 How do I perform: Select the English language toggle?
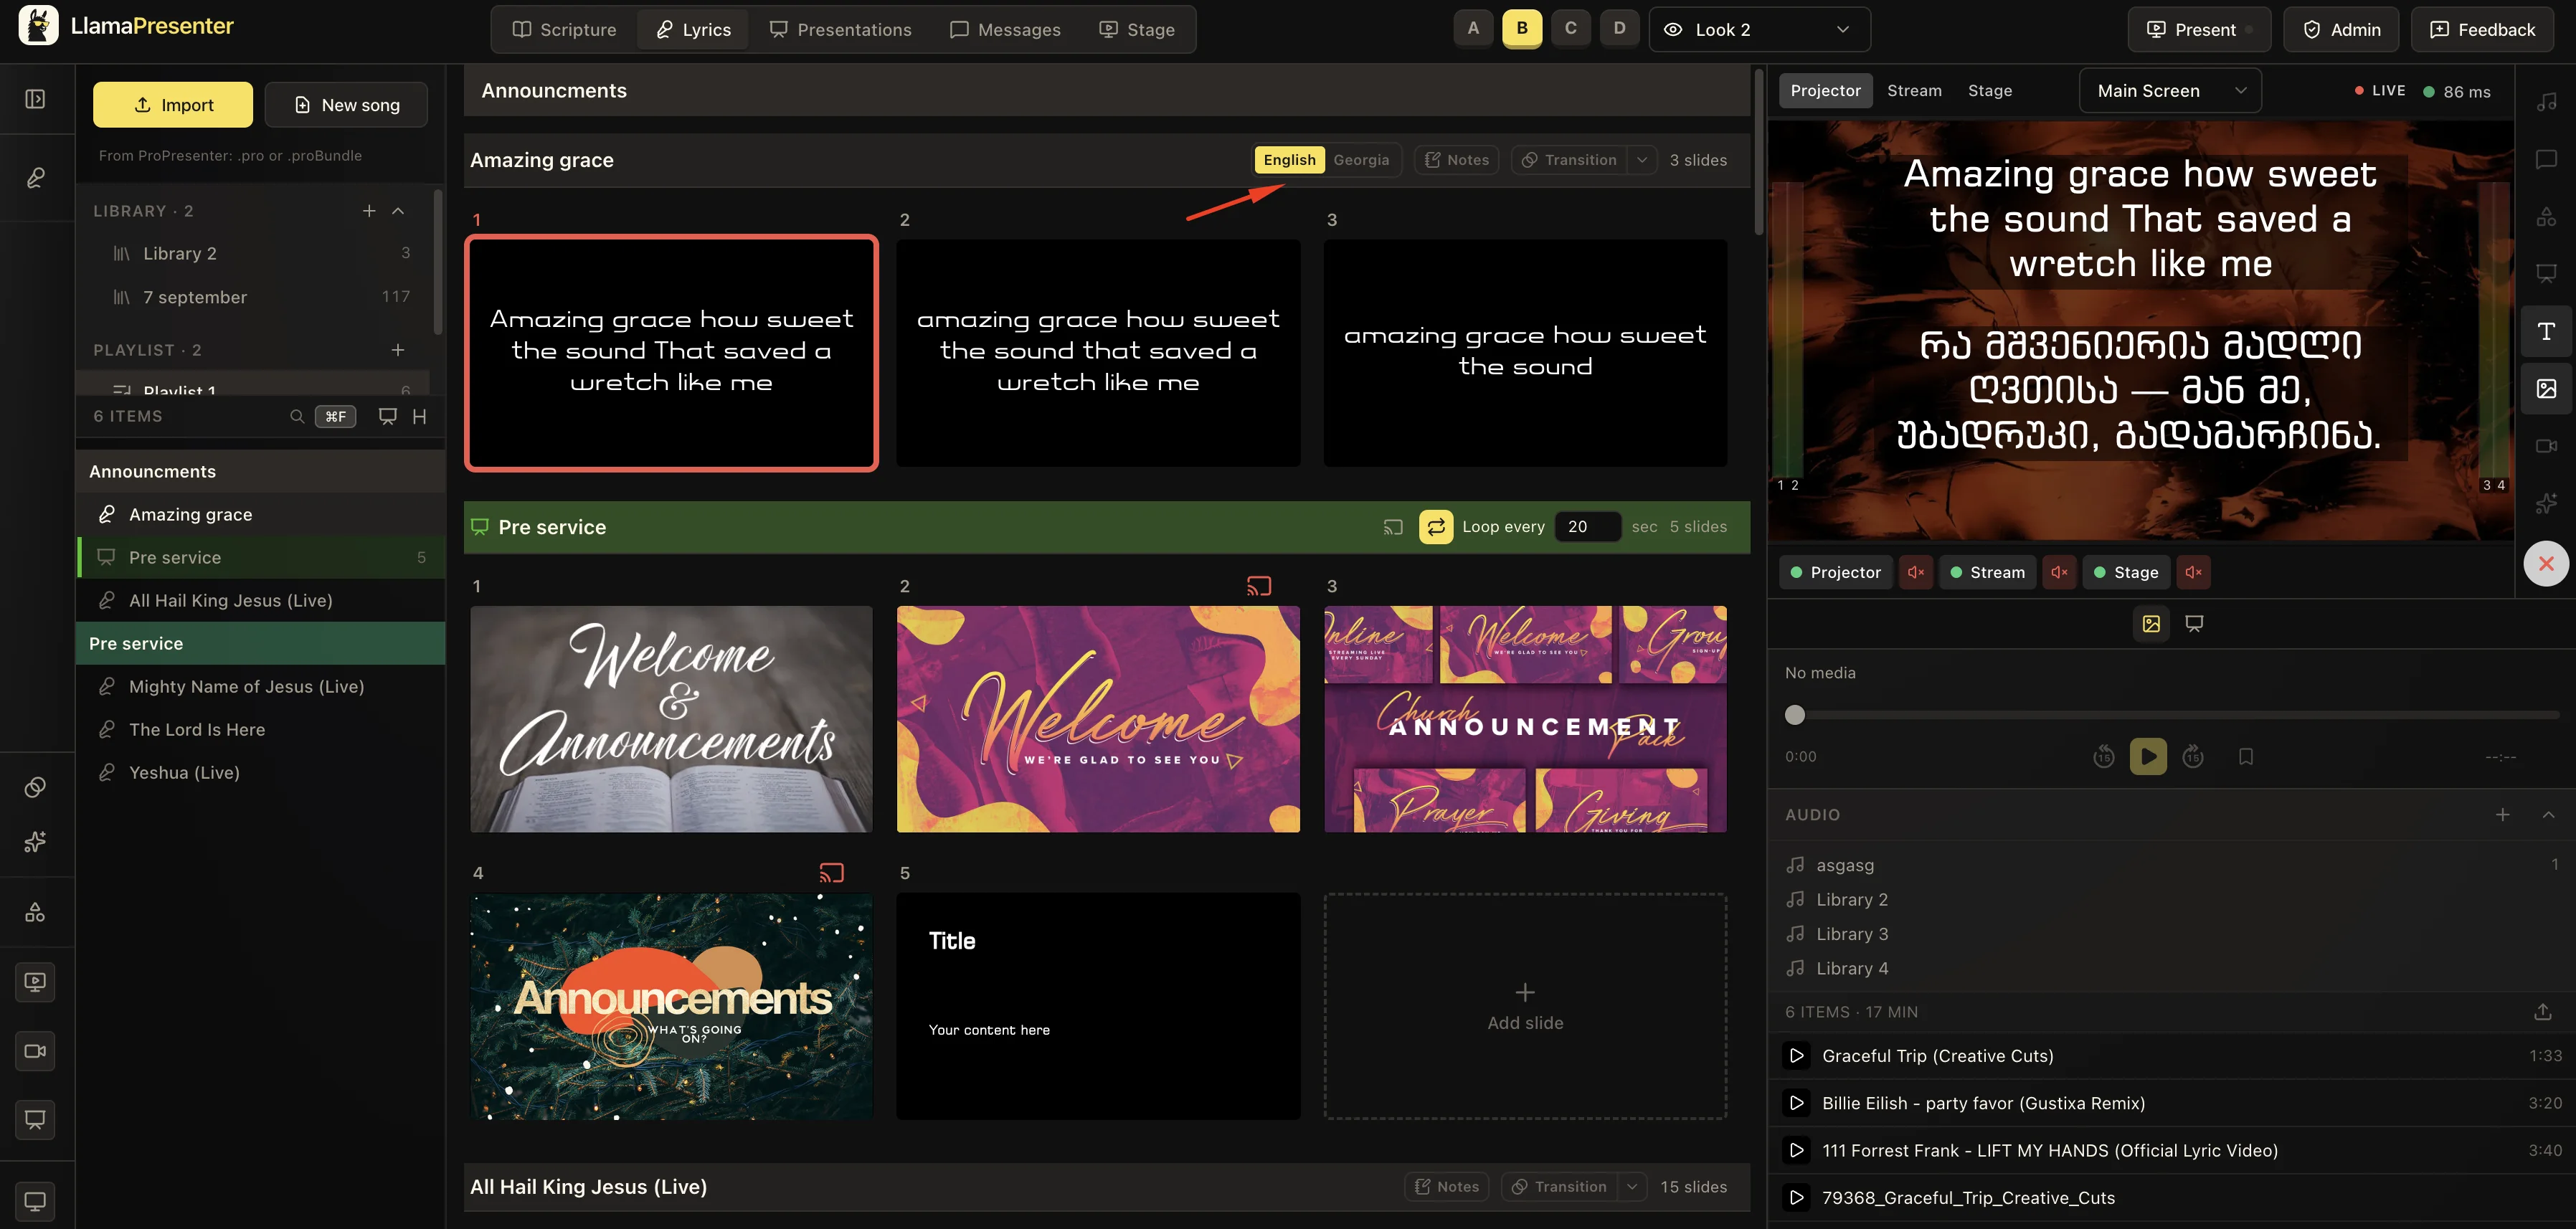pos(1289,160)
